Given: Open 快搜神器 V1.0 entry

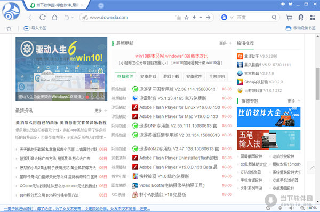Looking at the screenshot, I should (164, 176).
